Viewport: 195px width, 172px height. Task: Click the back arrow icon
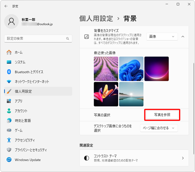pos(6,6)
